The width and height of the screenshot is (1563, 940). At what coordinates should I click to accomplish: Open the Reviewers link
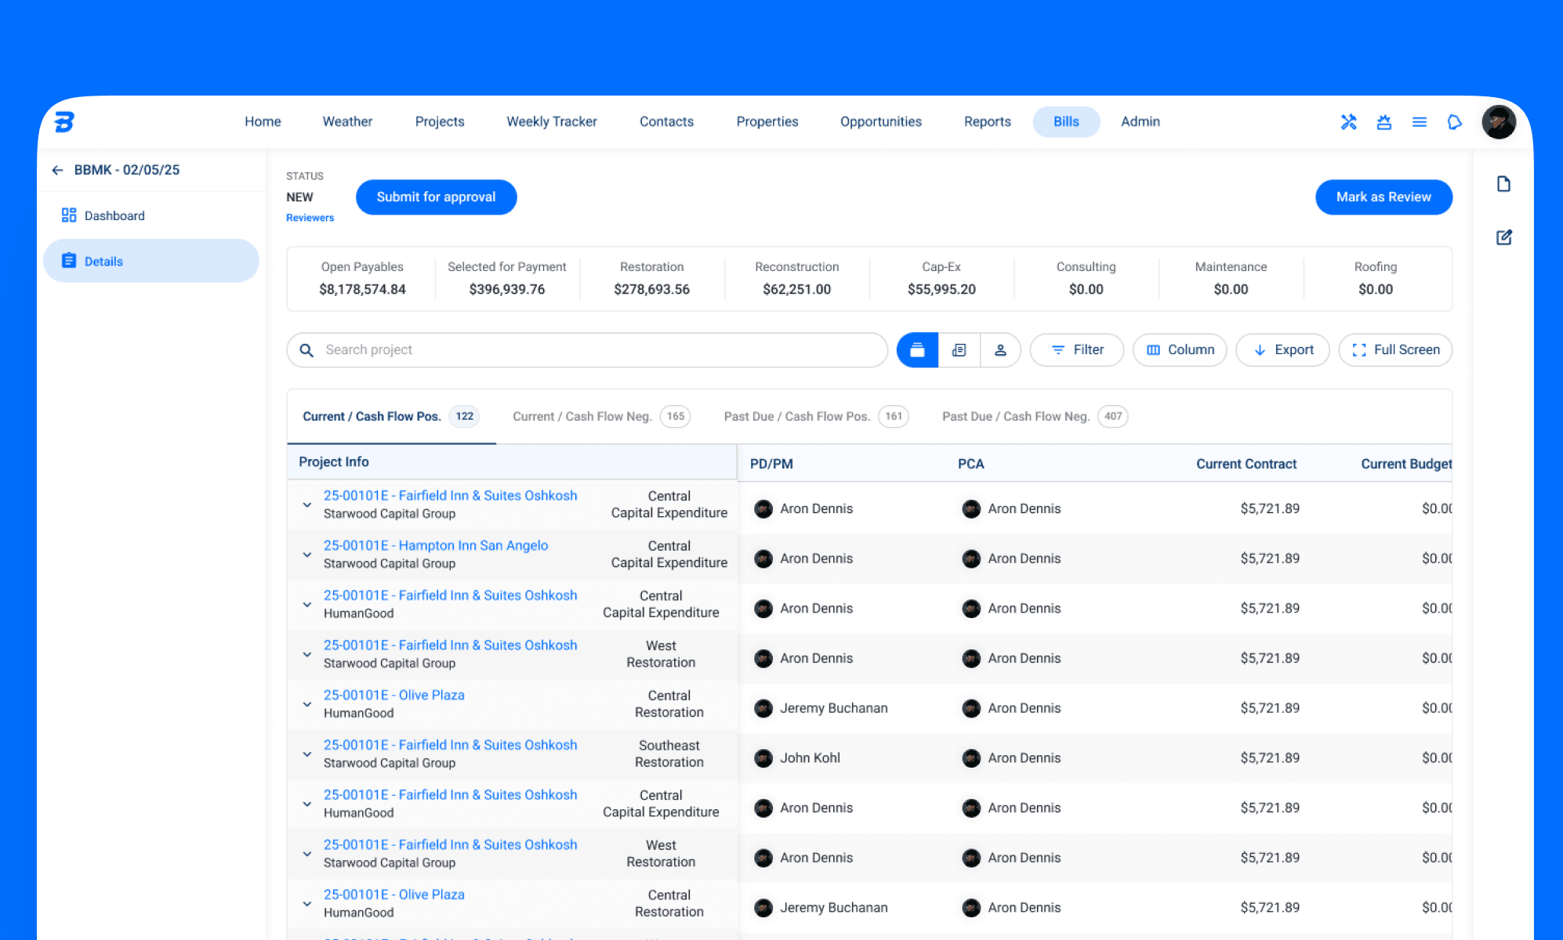(x=310, y=218)
